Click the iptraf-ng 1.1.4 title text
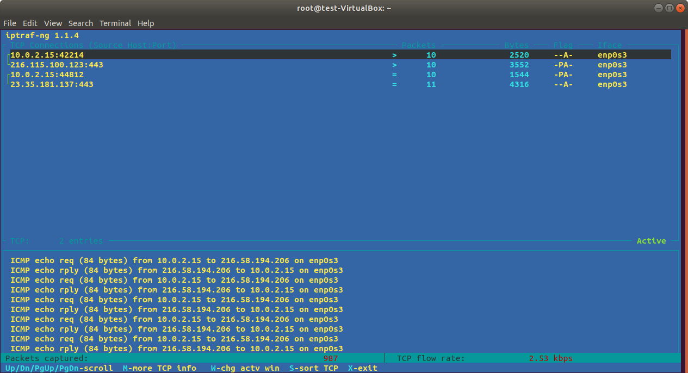The height and width of the screenshot is (373, 688). coord(42,35)
